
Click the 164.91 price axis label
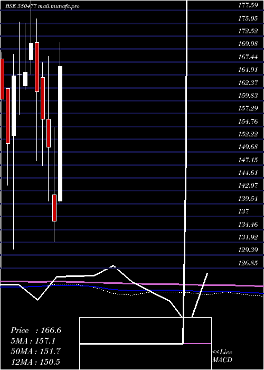click(x=248, y=70)
